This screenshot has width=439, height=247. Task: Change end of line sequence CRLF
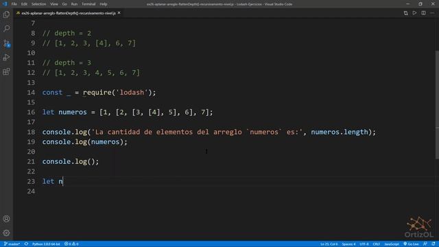point(377,244)
